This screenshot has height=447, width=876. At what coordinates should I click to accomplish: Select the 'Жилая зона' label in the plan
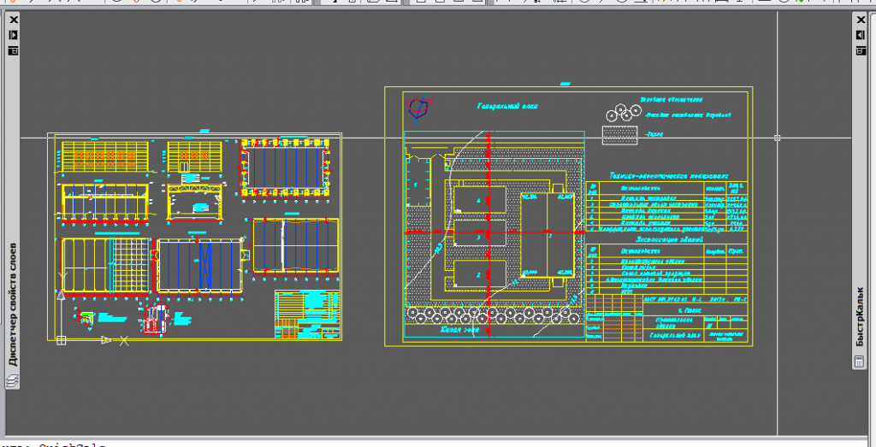pyautogui.click(x=458, y=330)
